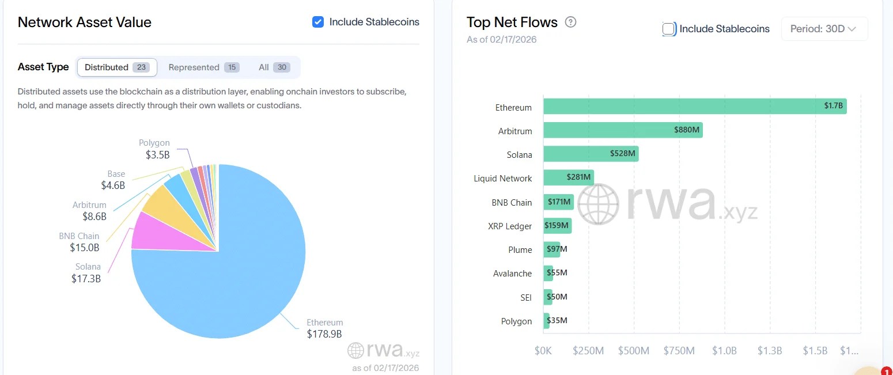Click the Liquid Network $281M bar

(569, 178)
